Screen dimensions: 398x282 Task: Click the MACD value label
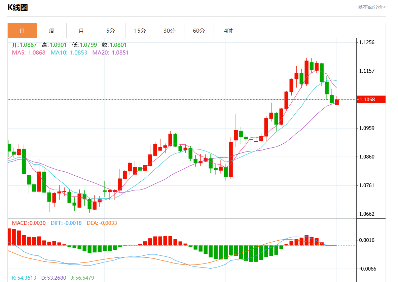click(x=29, y=223)
